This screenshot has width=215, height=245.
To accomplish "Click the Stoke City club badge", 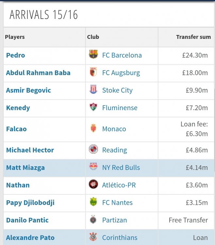I will click(x=93, y=89).
